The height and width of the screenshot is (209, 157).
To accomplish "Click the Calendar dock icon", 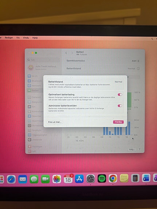I will point(68,179).
